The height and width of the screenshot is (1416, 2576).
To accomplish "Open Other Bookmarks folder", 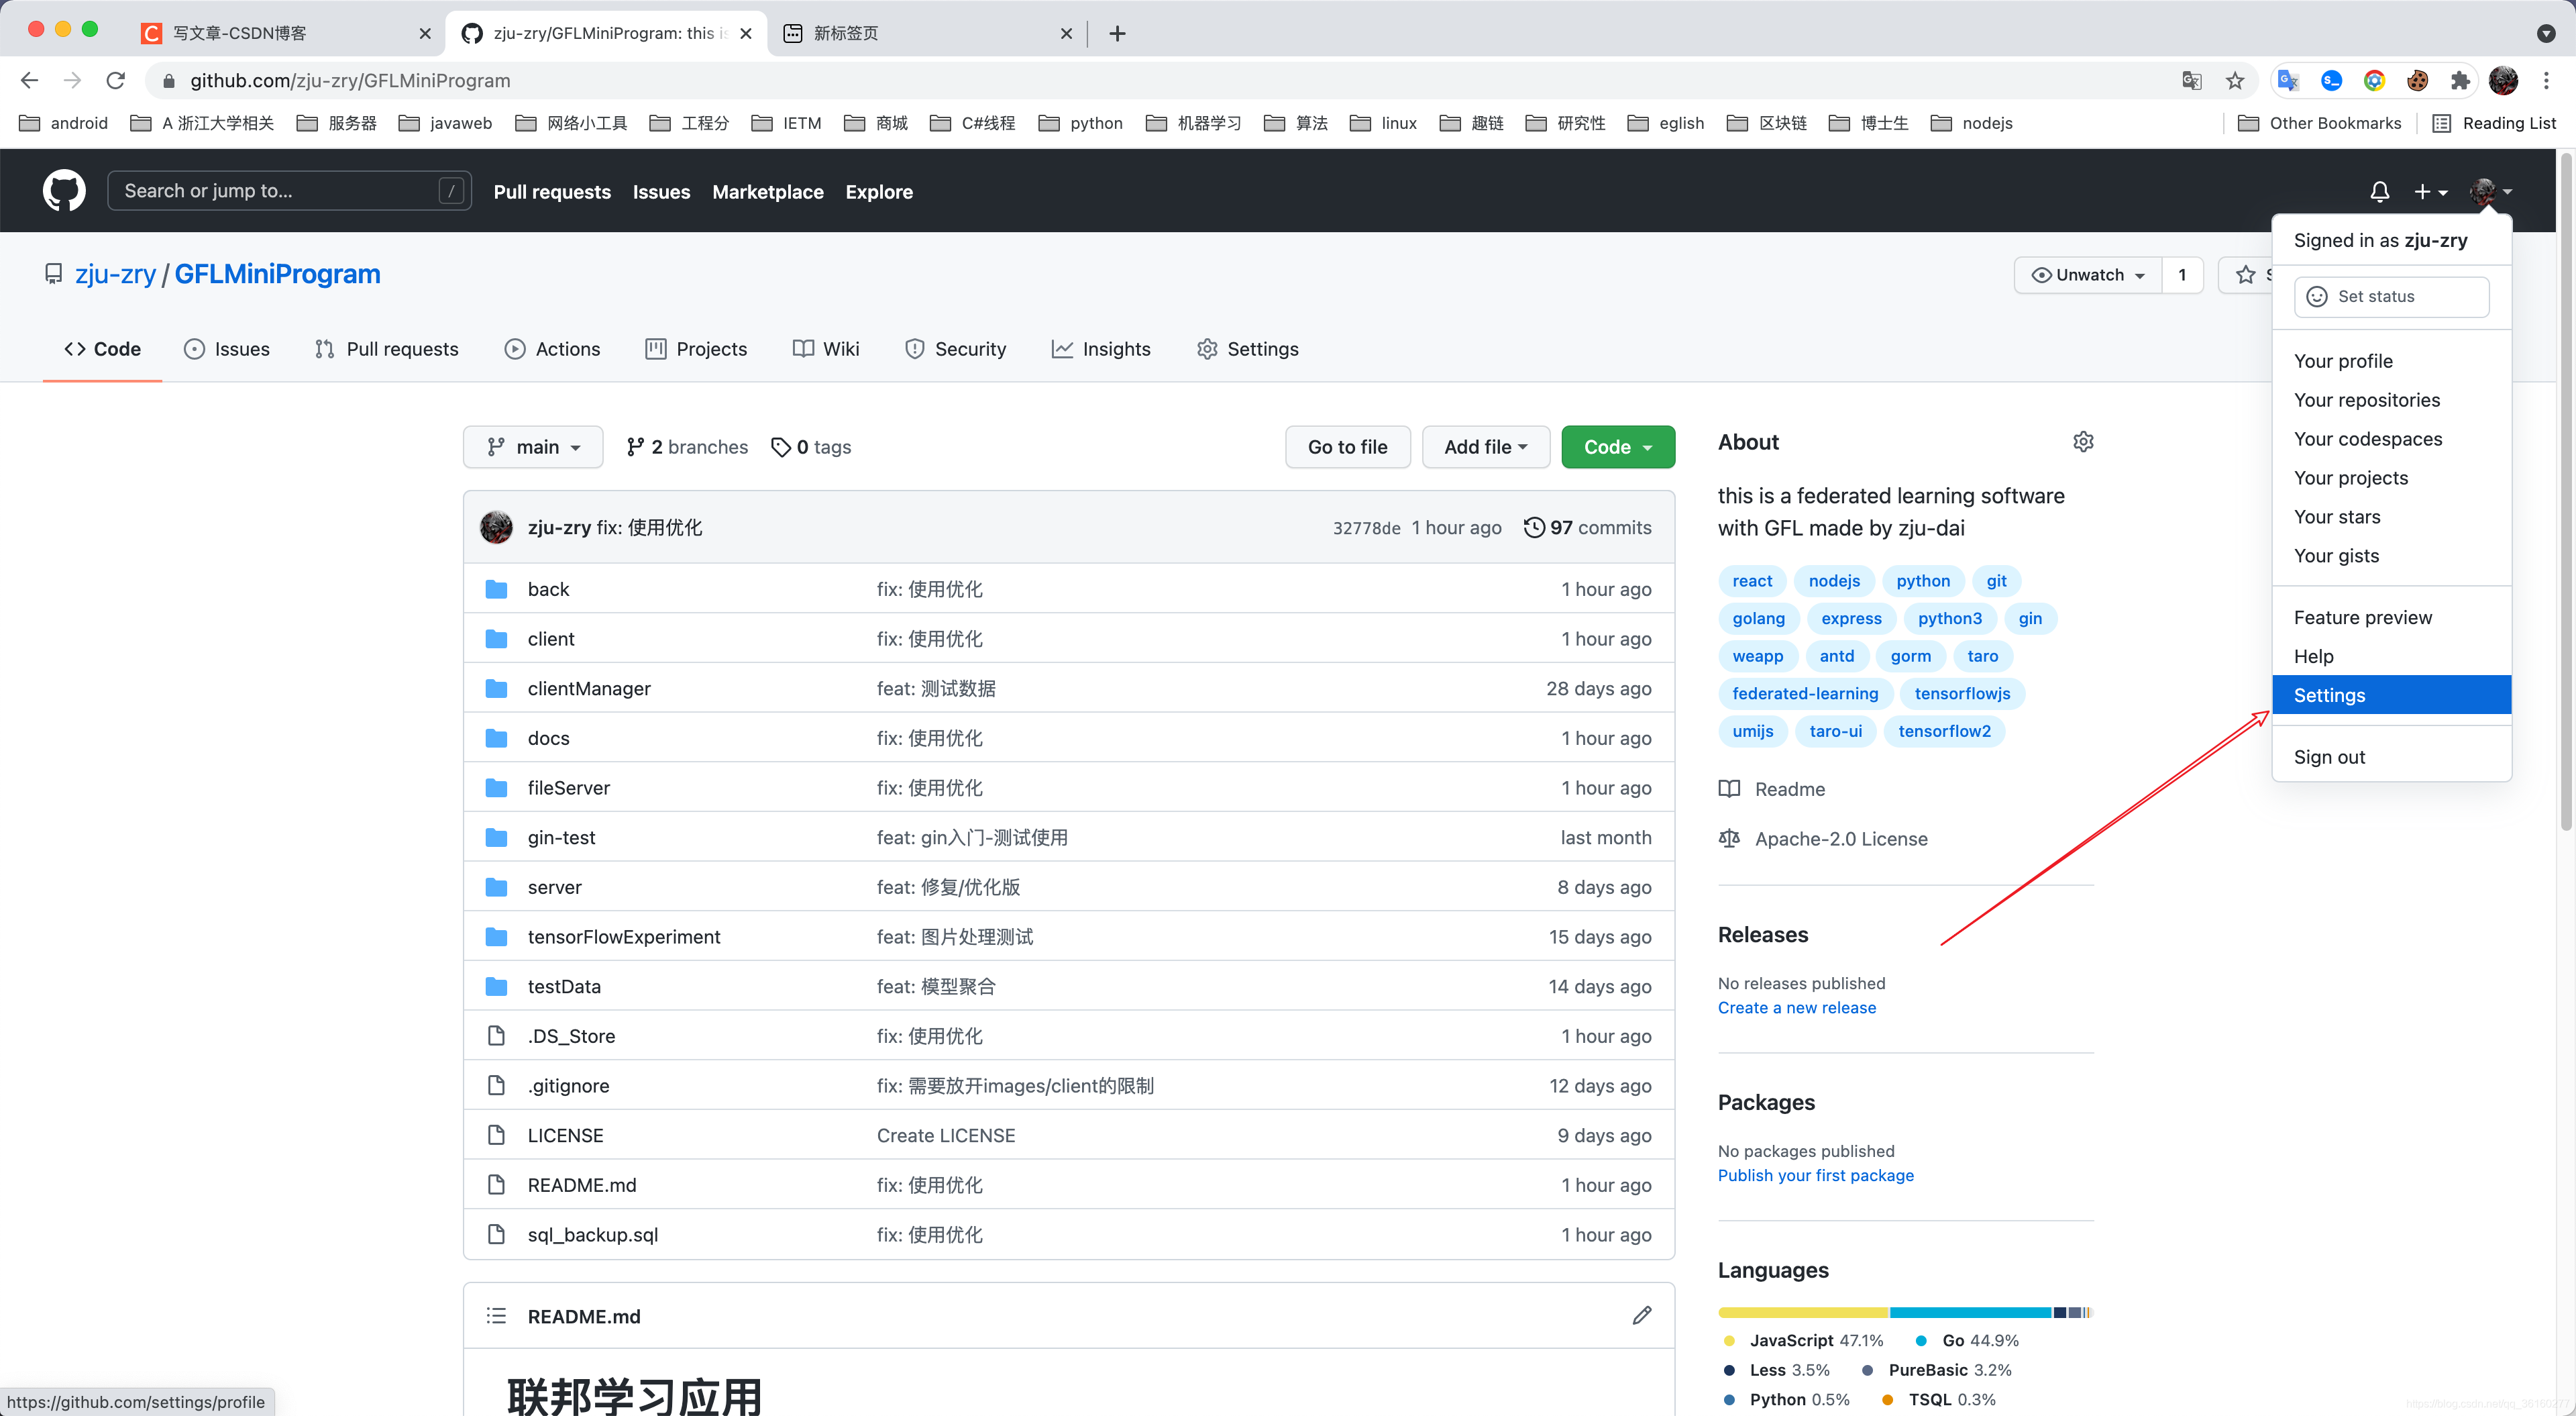I will (2320, 123).
